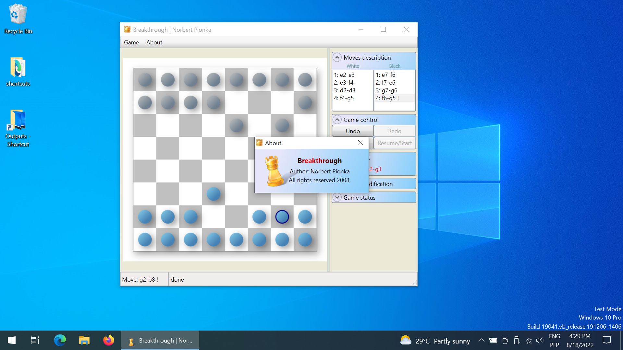Click the network Wi-Fi icon in the tray

[528, 340]
